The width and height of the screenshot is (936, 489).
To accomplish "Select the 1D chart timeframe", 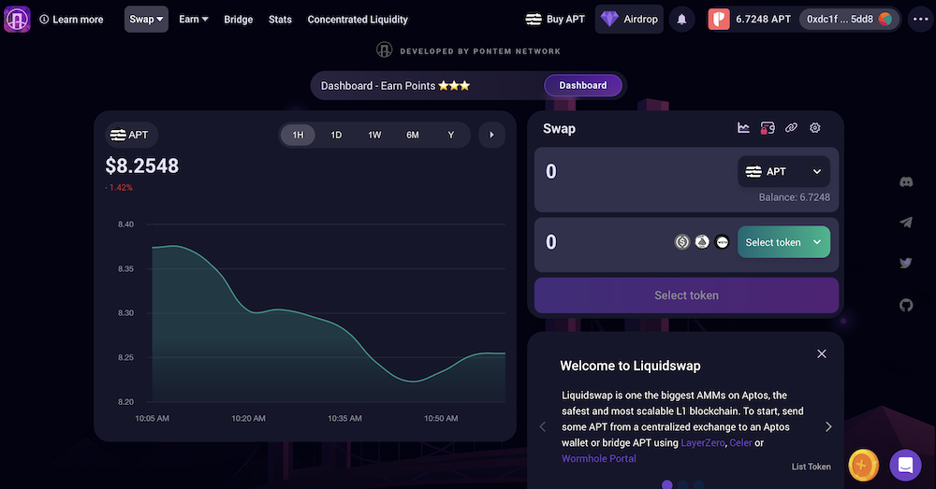I will (x=336, y=136).
